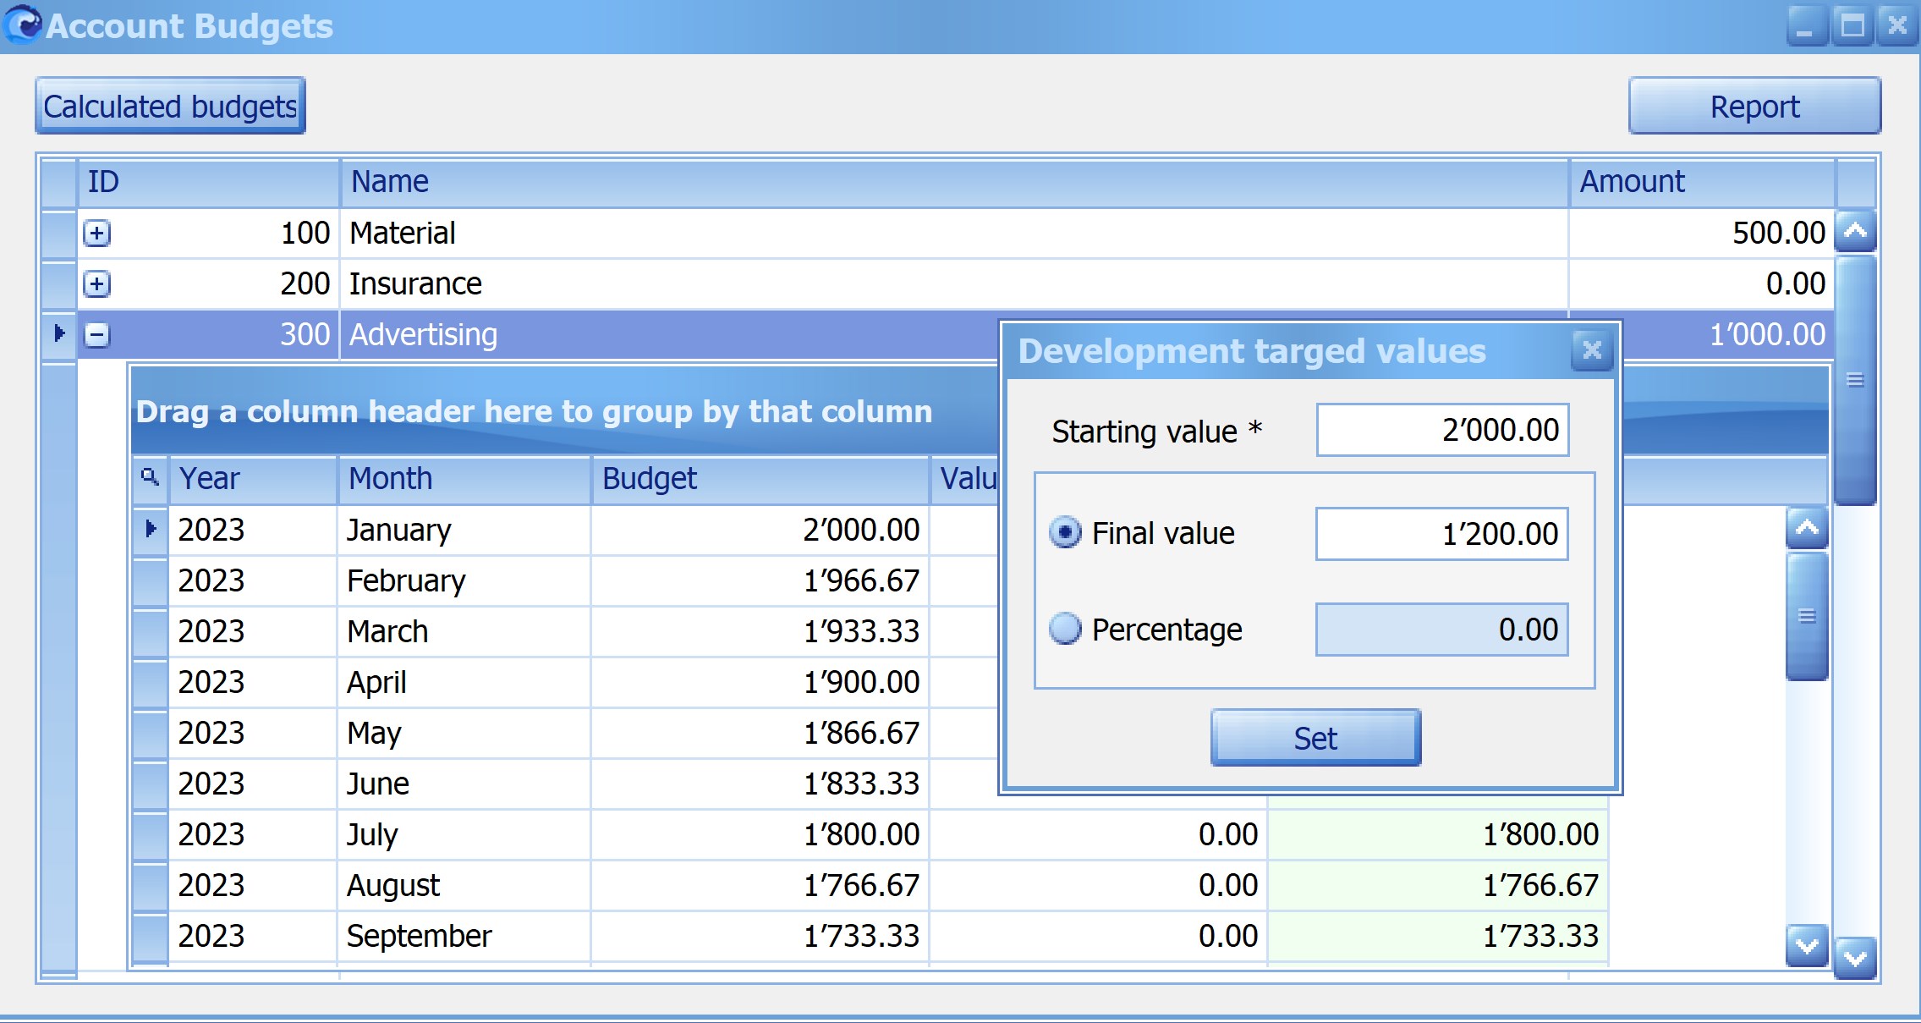Click the April budget 1'900.00 cell
Image resolution: width=1921 pixels, height=1023 pixels.
pyautogui.click(x=760, y=682)
